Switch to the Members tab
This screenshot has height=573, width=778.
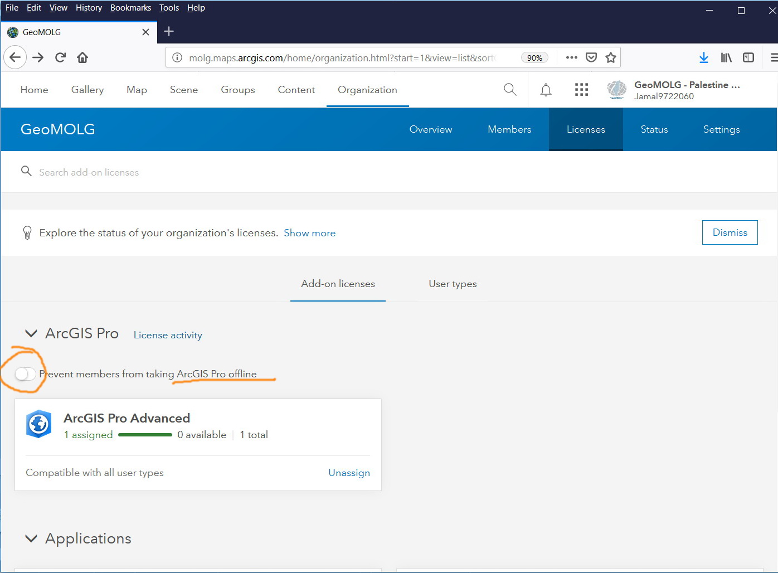509,129
